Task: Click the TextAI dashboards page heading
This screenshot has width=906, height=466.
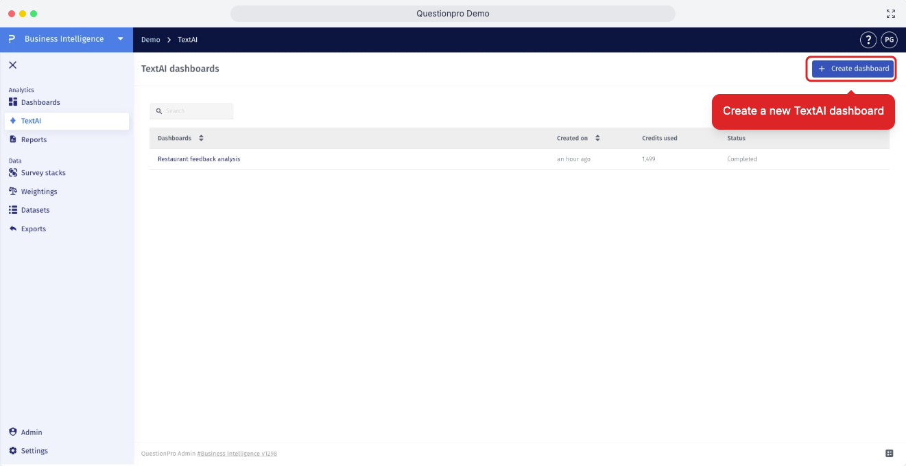Action: click(180, 69)
